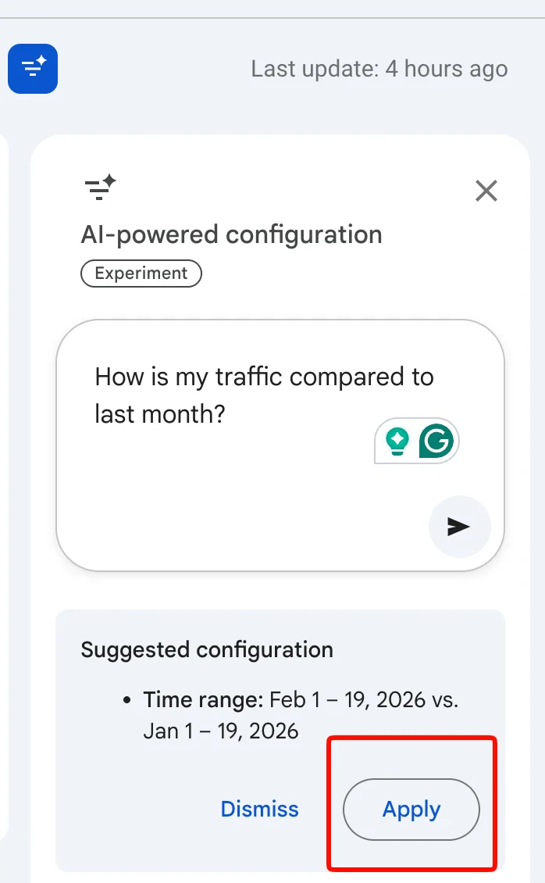The image size is (545, 883).
Task: Dismiss the panel with the X icon
Action: 486,191
